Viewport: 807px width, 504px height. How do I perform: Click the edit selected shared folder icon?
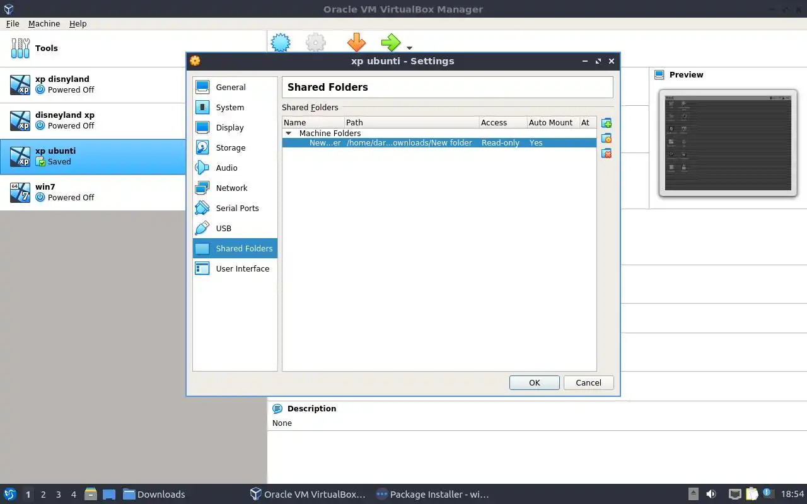(x=607, y=138)
